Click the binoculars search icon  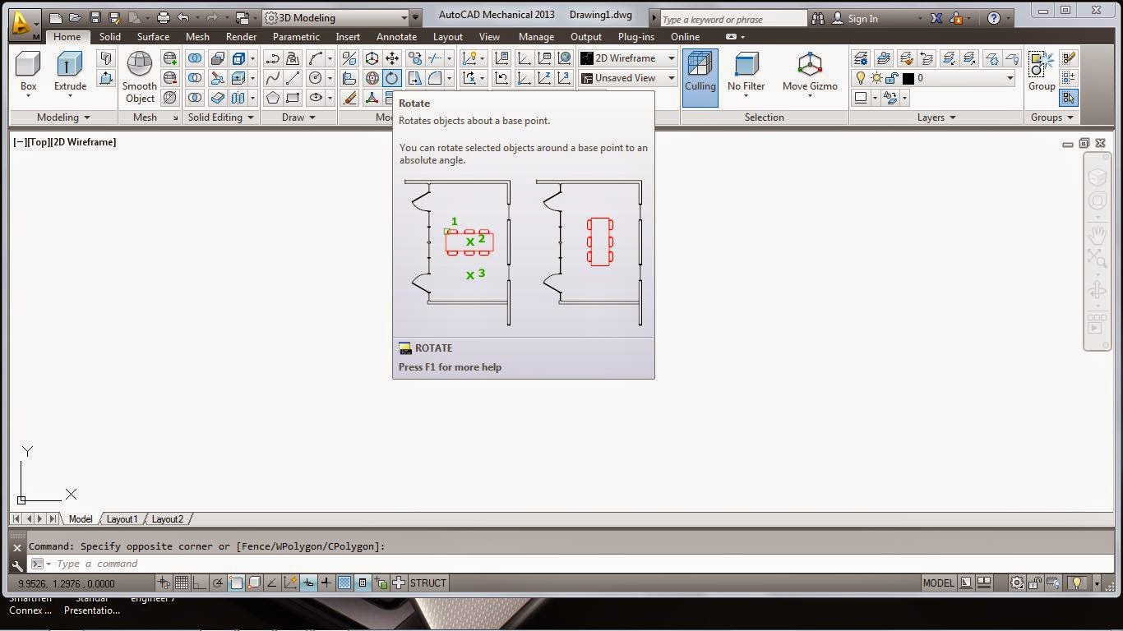tap(818, 18)
